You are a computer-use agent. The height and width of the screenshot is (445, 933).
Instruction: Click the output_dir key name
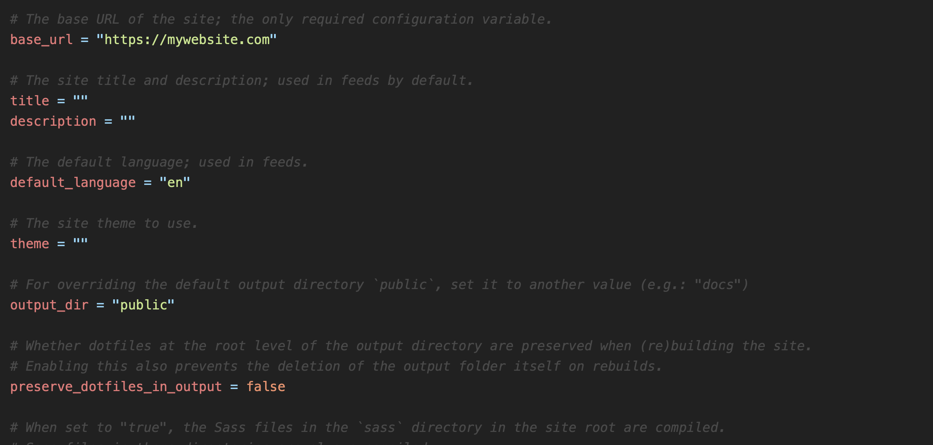coord(49,305)
